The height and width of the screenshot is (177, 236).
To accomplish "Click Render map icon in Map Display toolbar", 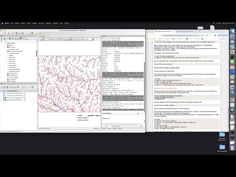I will pos(41,39).
